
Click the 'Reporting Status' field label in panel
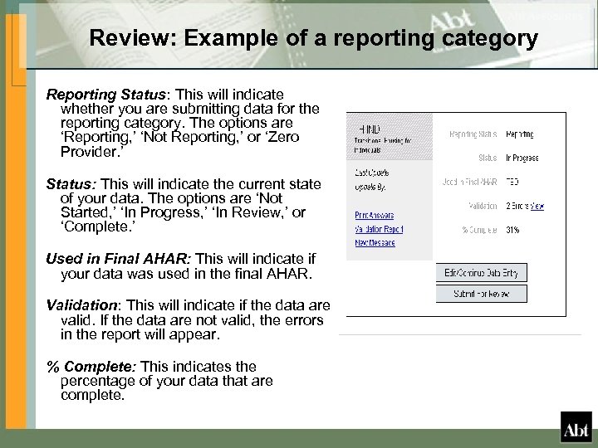point(473,134)
